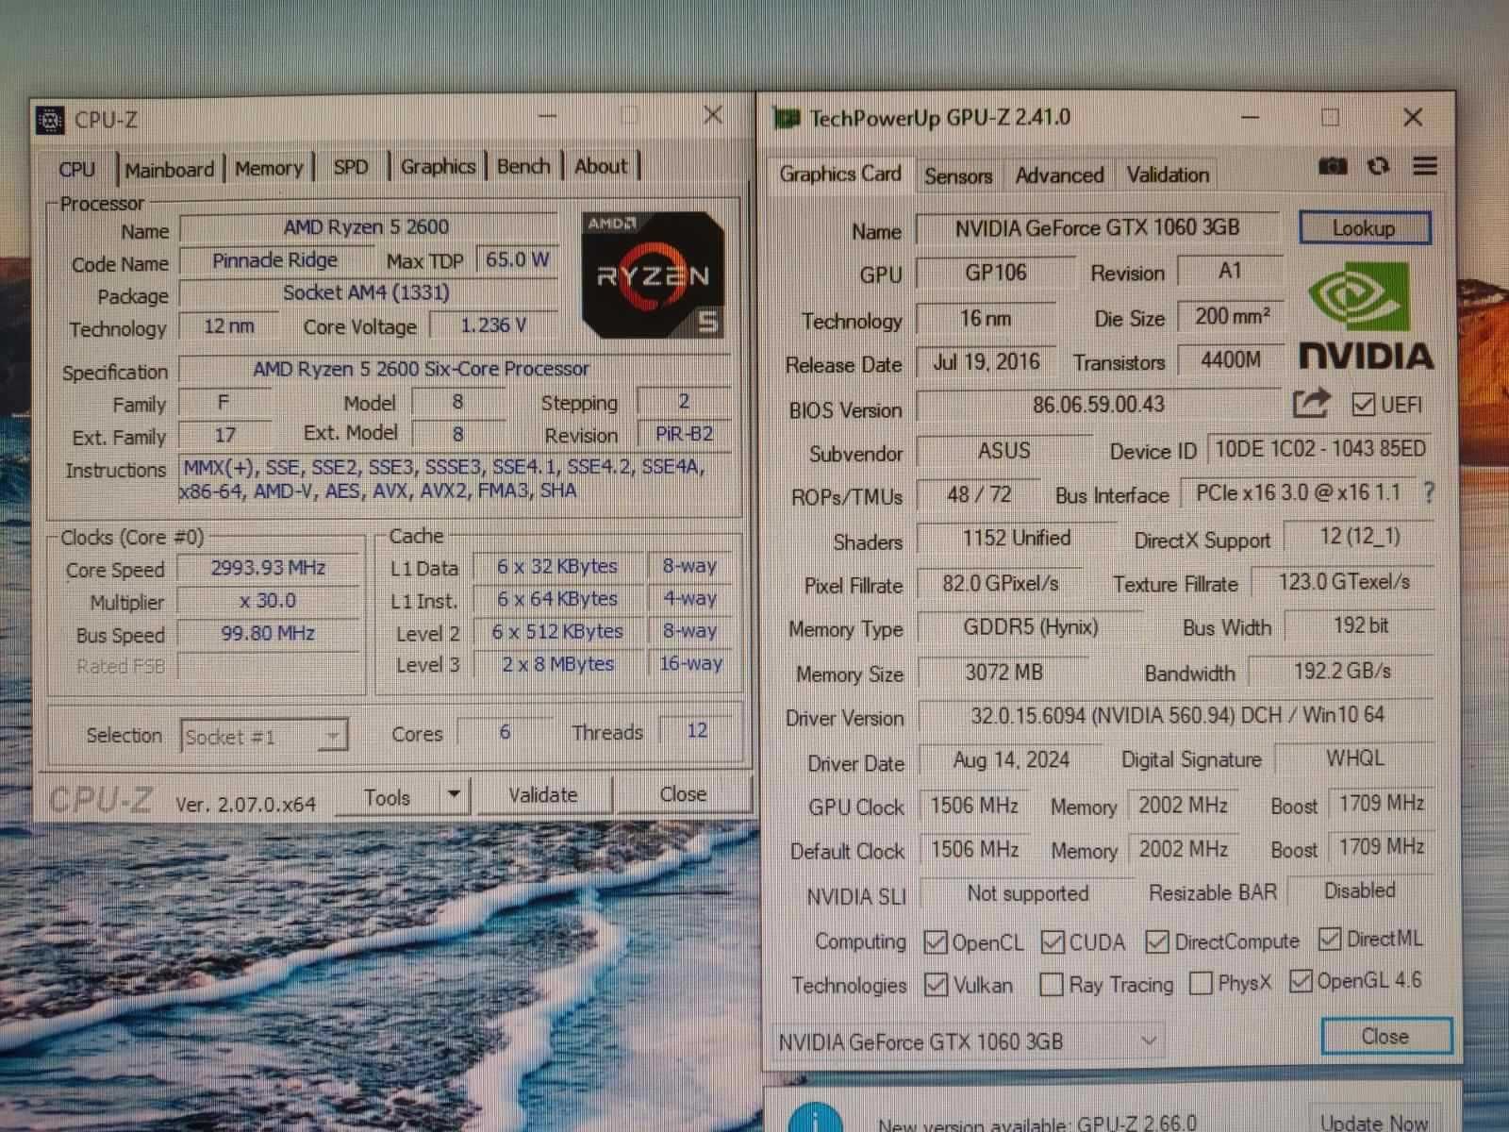Screen dimensions: 1509x1132
Task: Click the Core Voltage value 1.236 V
Action: pyautogui.click(x=493, y=325)
